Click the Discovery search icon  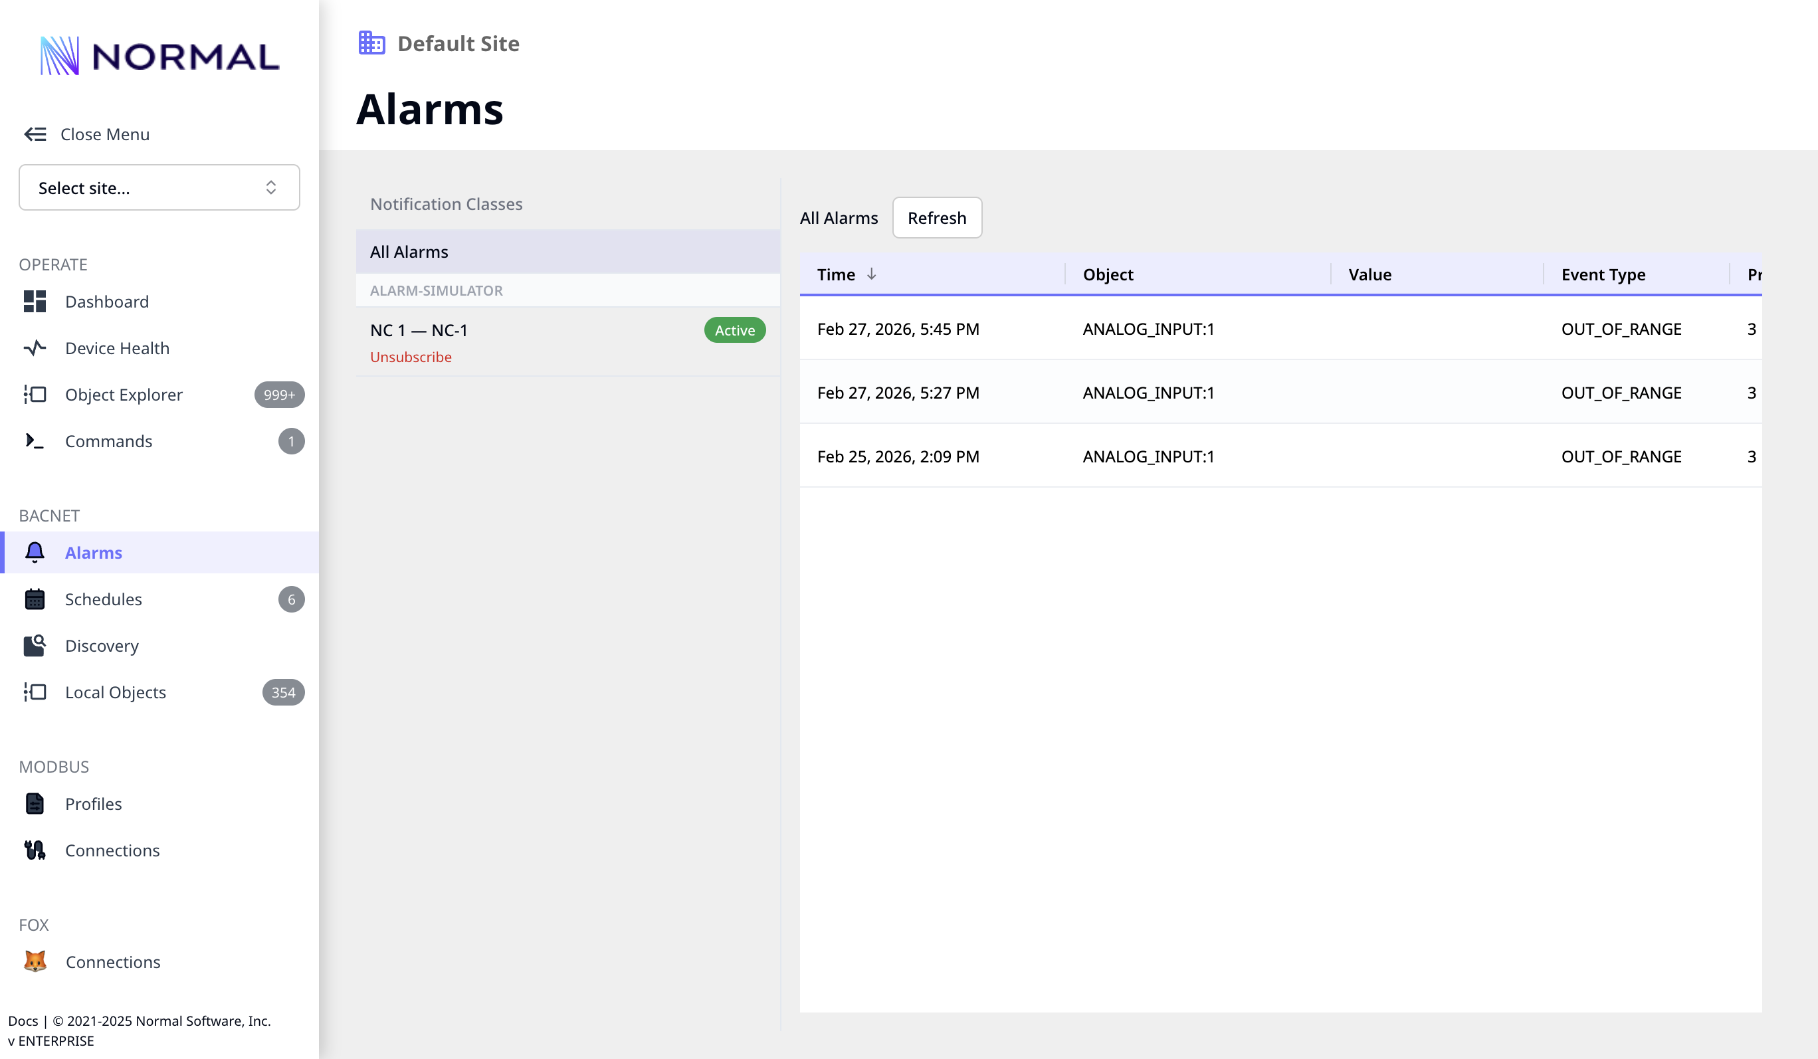(x=35, y=646)
